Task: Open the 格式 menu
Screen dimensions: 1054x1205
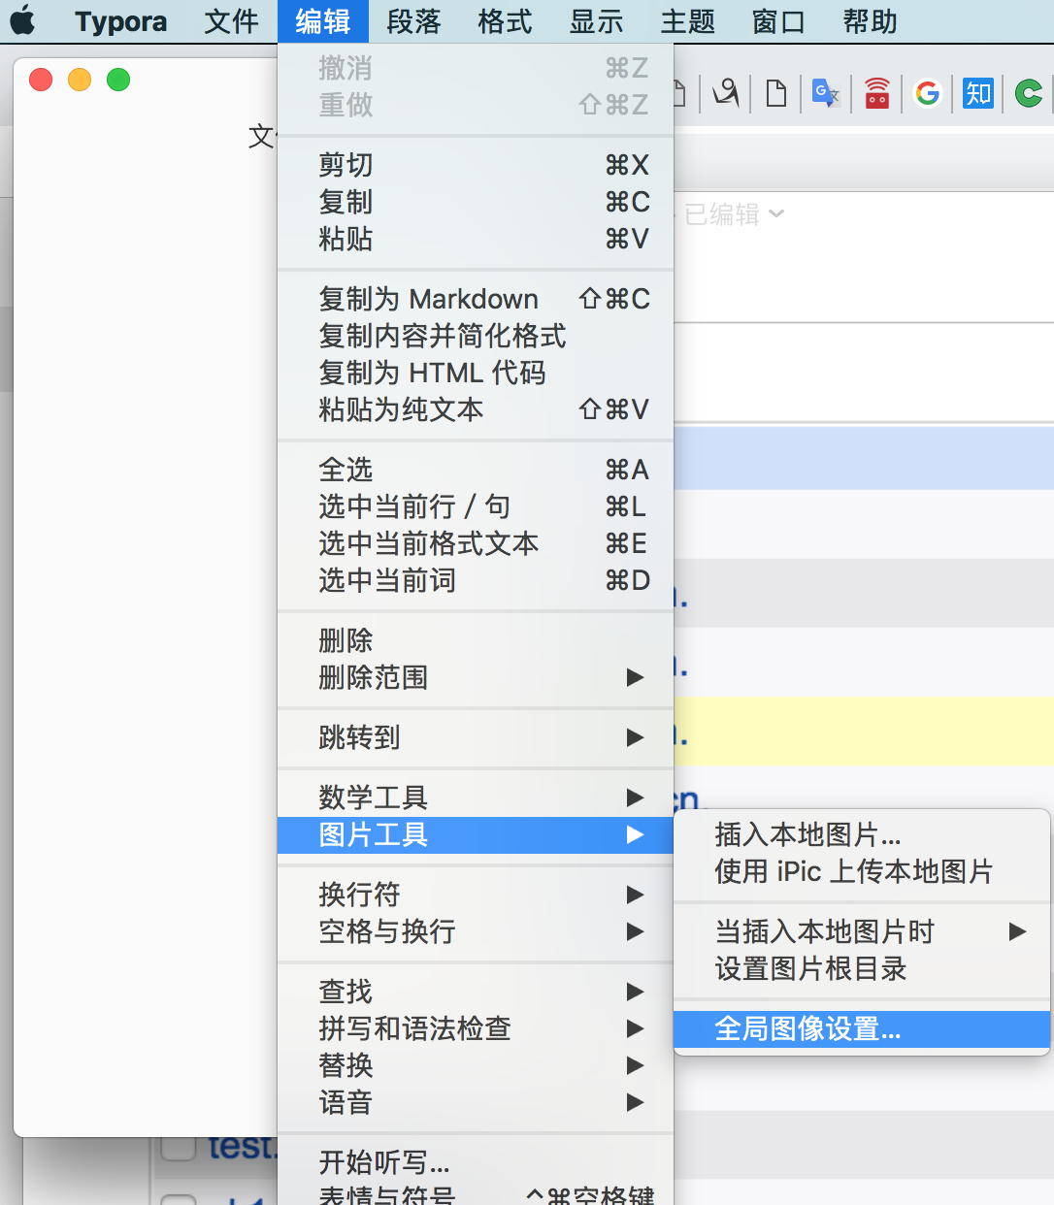Action: click(505, 21)
